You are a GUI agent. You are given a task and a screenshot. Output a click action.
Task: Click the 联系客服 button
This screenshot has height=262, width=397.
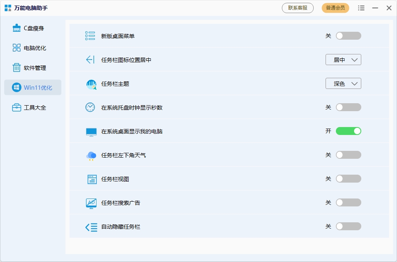coord(297,8)
